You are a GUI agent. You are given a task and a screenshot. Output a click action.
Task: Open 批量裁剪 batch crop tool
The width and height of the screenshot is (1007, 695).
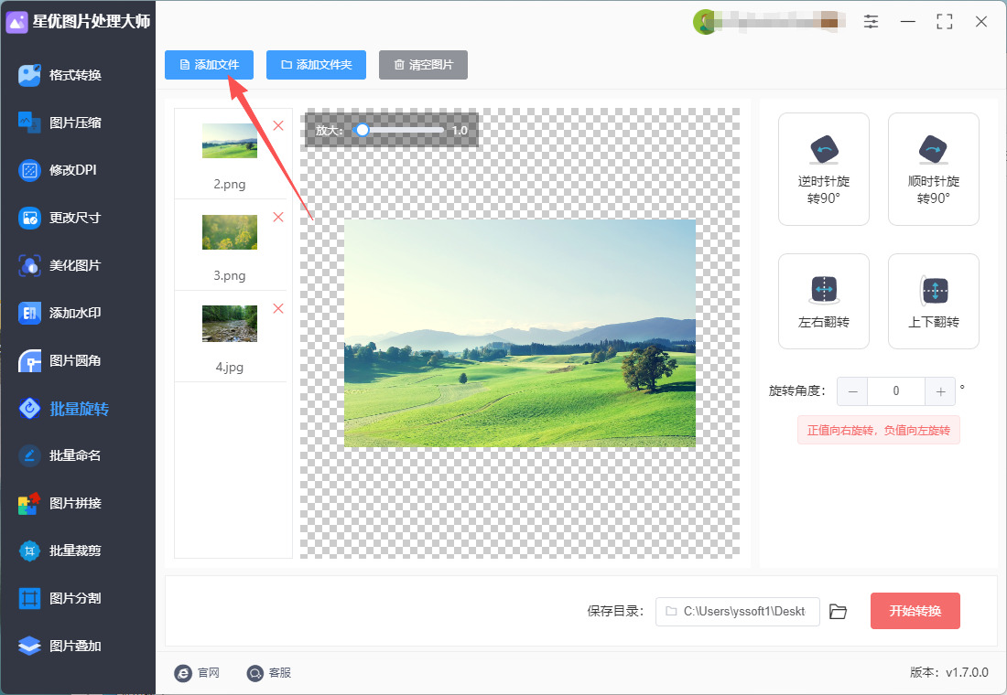[x=60, y=551]
